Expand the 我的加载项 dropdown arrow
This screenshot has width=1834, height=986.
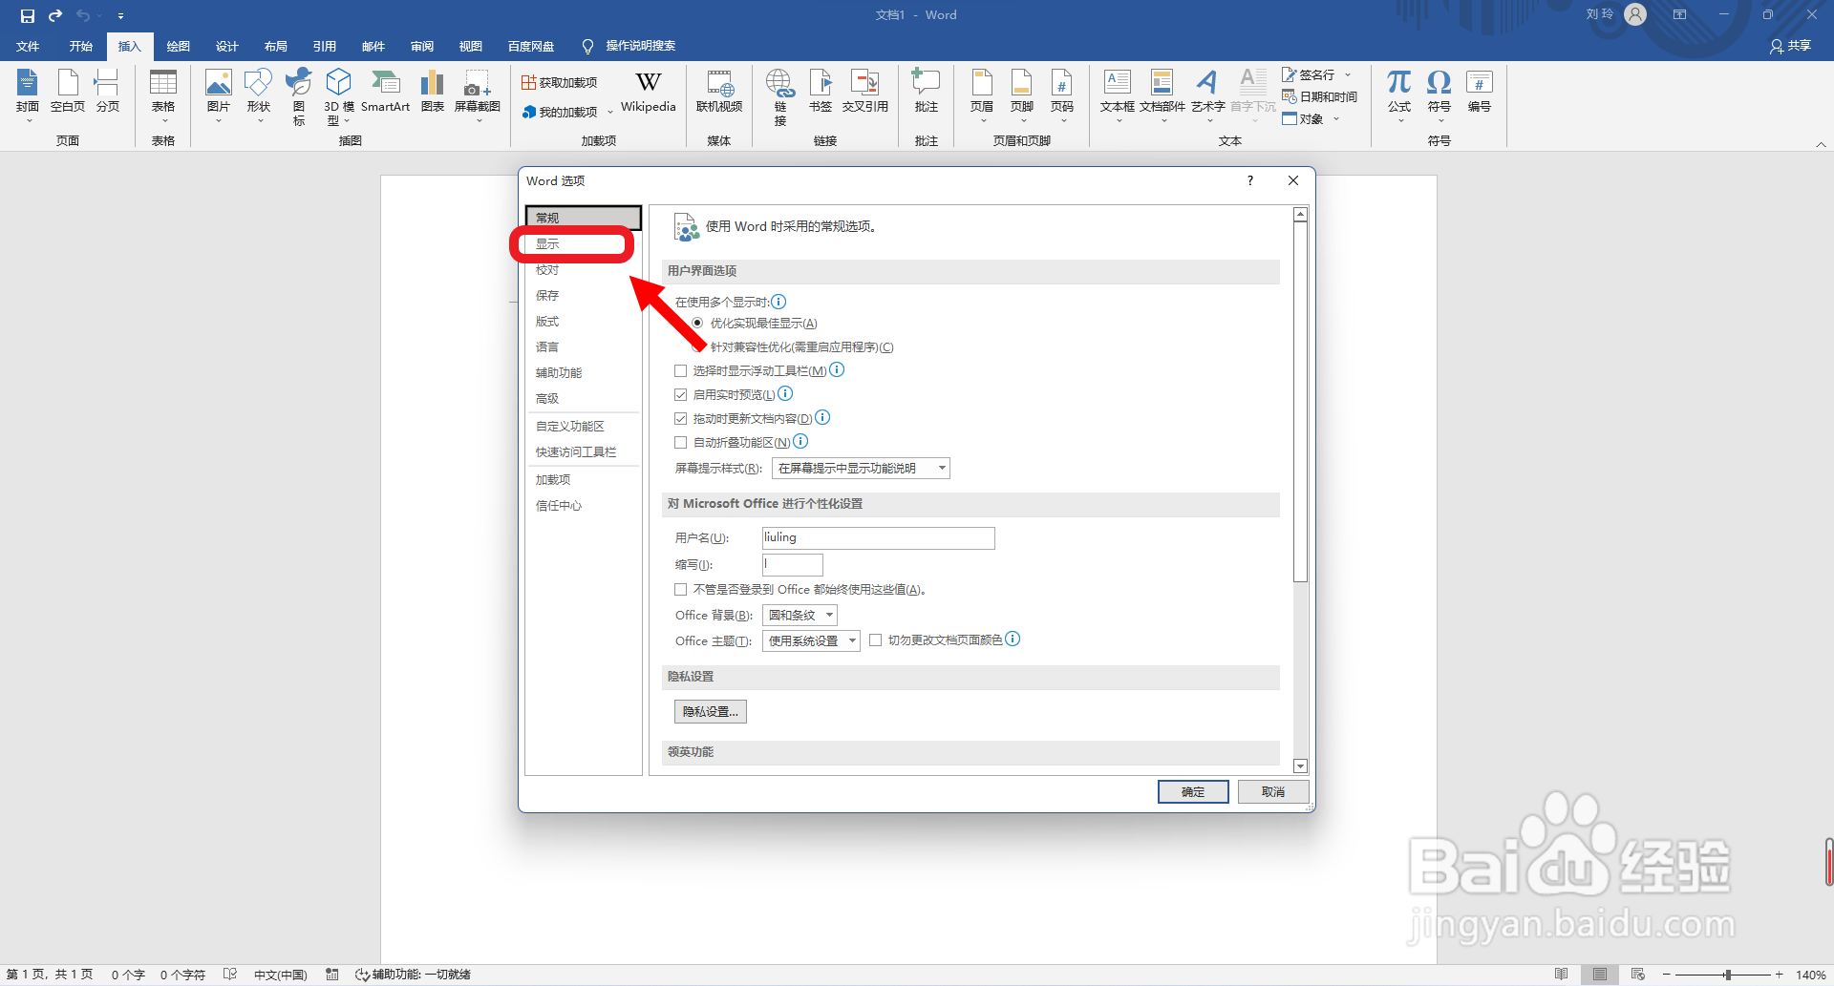610,113
